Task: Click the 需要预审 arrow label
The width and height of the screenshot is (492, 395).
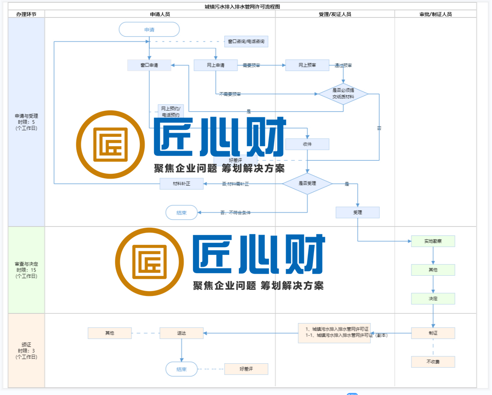Action: click(x=251, y=65)
